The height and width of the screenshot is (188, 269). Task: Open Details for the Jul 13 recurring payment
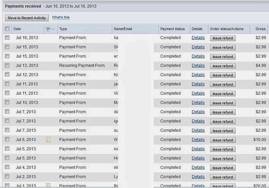pos(198,66)
